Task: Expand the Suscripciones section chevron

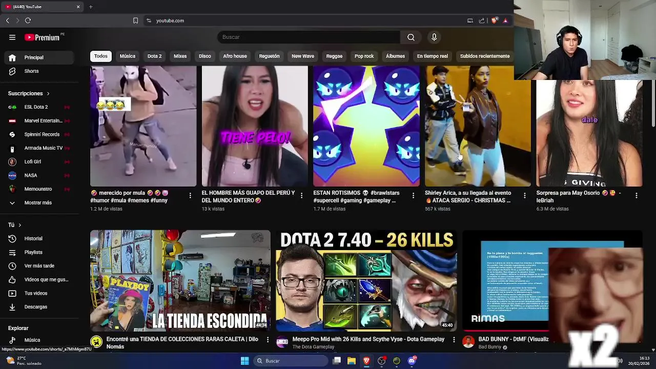Action: pyautogui.click(x=48, y=94)
